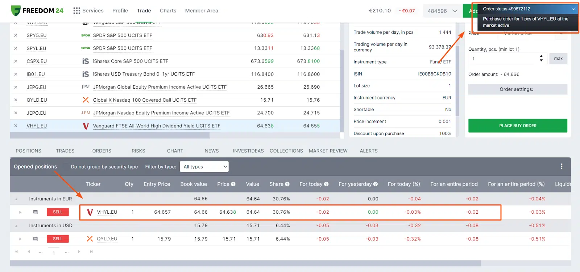This screenshot has width=580, height=272.
Task: Remove SPYL.EU from the watchlist
Action: coord(16,48)
